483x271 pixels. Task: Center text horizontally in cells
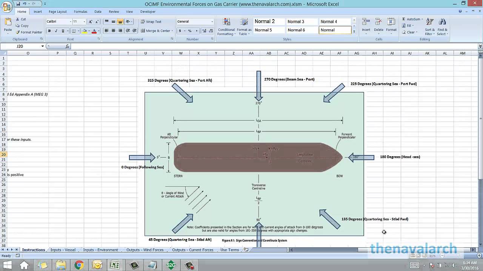[113, 31]
